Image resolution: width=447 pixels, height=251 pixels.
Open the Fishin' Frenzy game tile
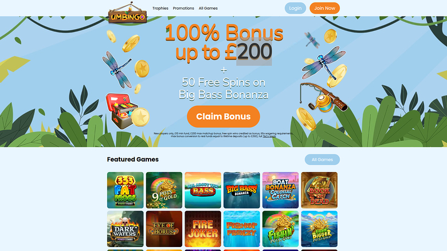[x=242, y=229]
